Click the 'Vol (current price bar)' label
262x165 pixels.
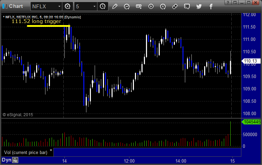[x=26, y=153]
